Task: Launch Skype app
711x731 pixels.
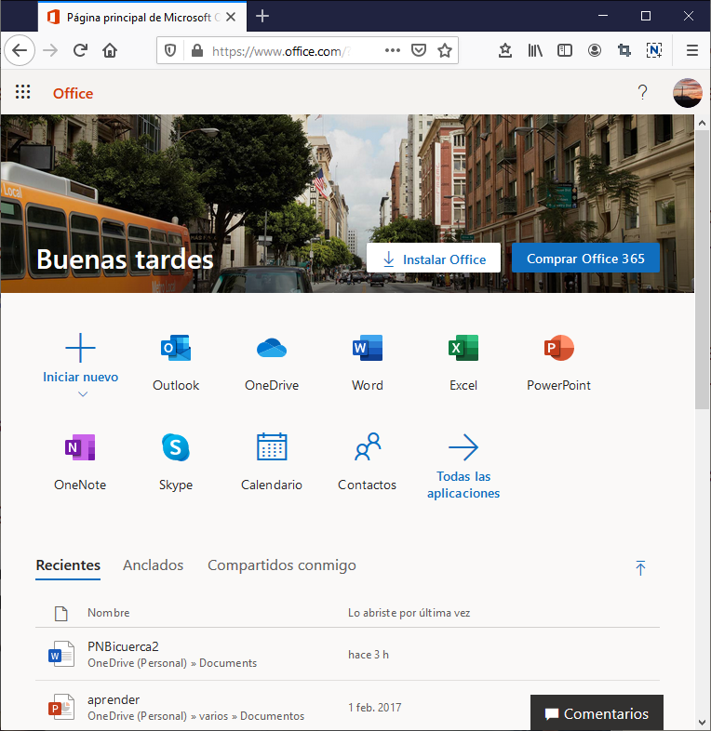Action: point(176,462)
